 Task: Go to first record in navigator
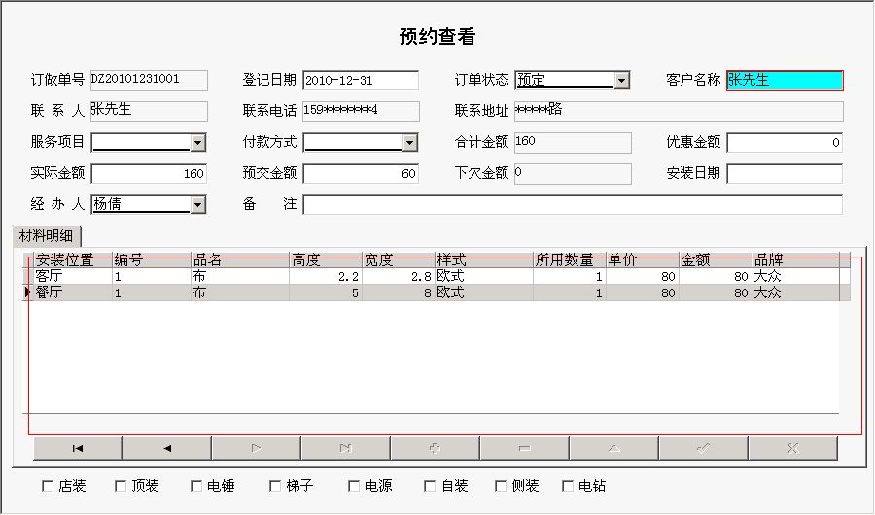tap(78, 448)
